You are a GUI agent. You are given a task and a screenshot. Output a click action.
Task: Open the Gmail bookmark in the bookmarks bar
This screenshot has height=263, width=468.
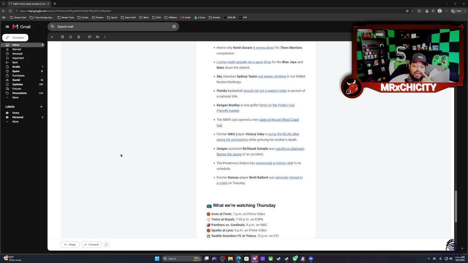185,18
